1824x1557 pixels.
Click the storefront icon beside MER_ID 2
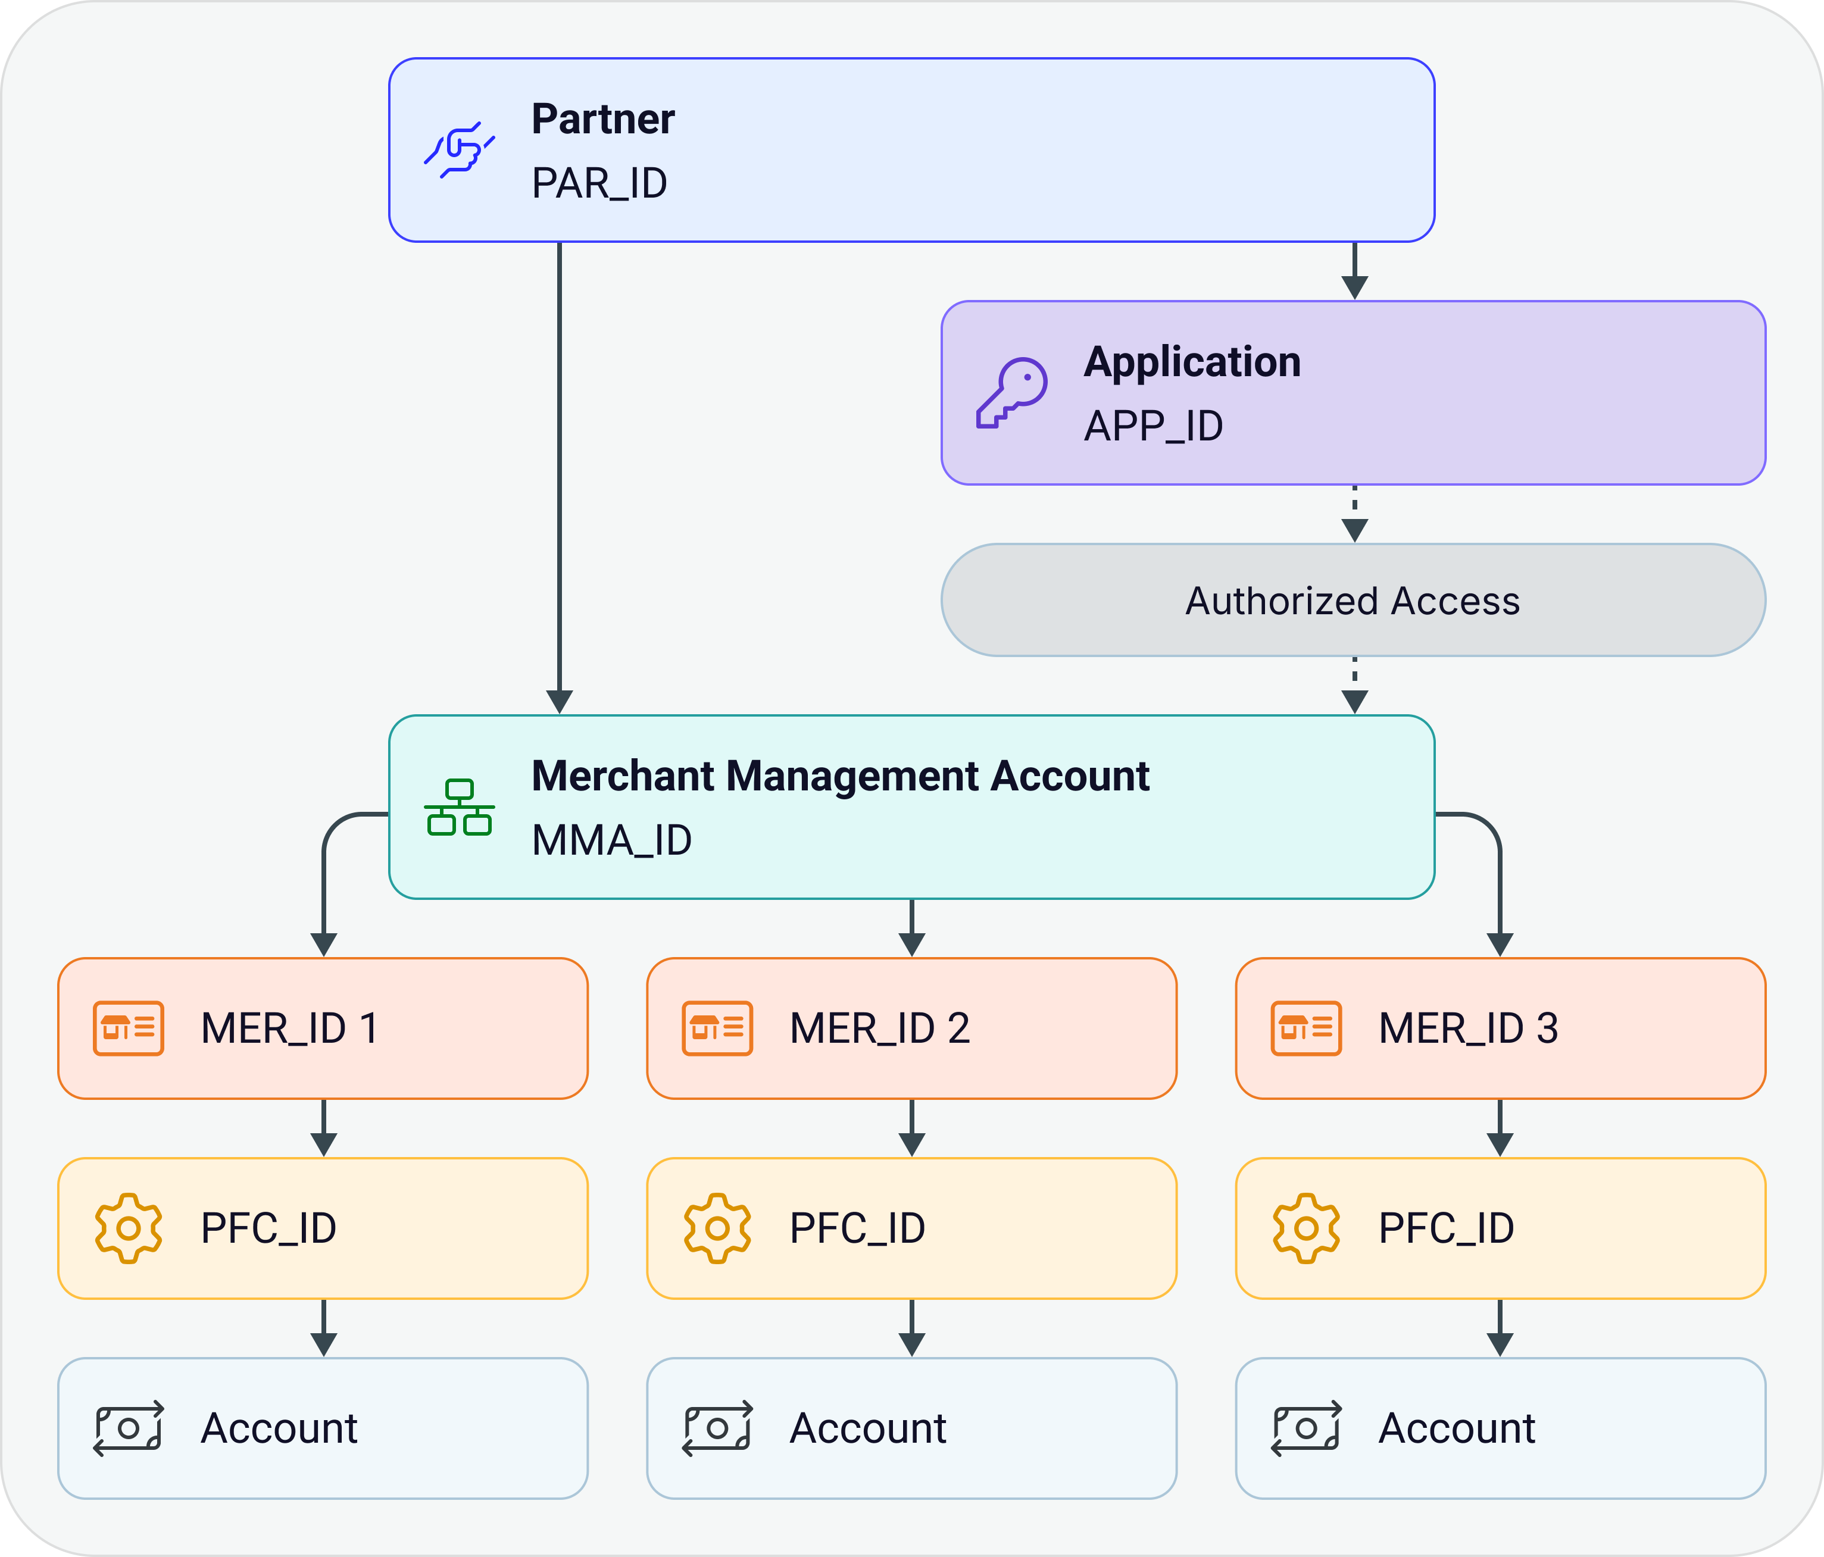(x=717, y=1028)
